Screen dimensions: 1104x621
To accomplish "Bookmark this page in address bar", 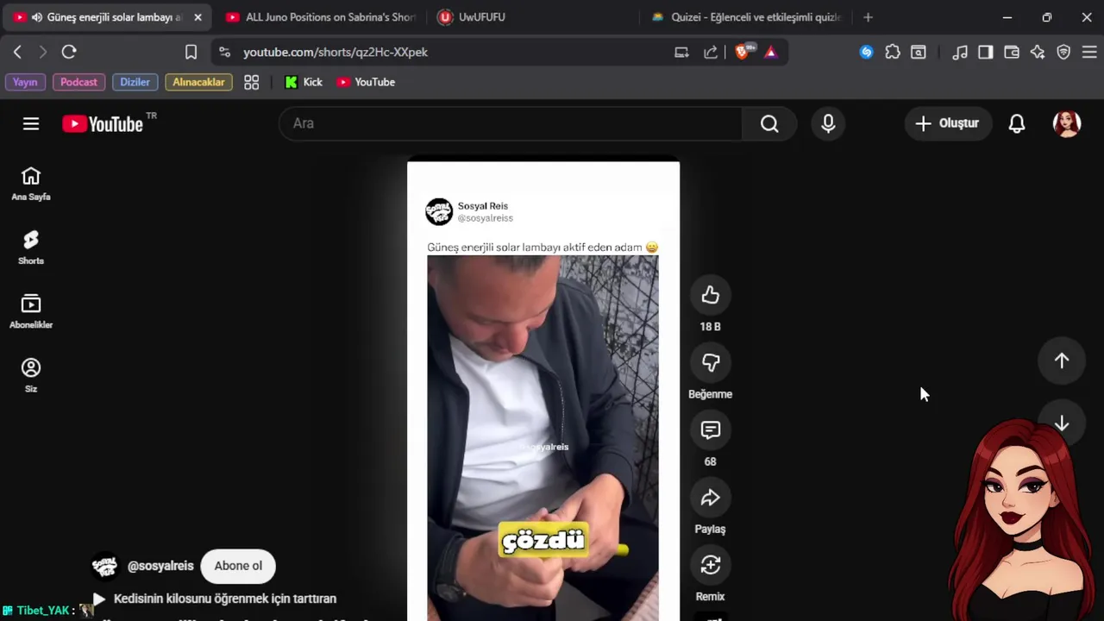I will pos(191,52).
